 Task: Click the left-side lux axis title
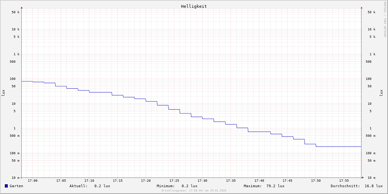pos(3,93)
